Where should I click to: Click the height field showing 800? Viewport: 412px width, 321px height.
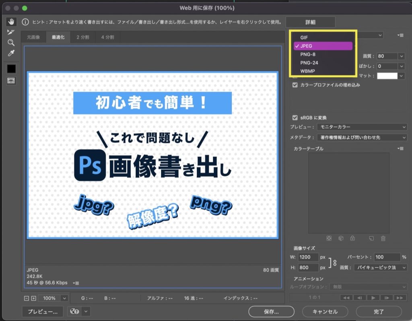[308, 267]
